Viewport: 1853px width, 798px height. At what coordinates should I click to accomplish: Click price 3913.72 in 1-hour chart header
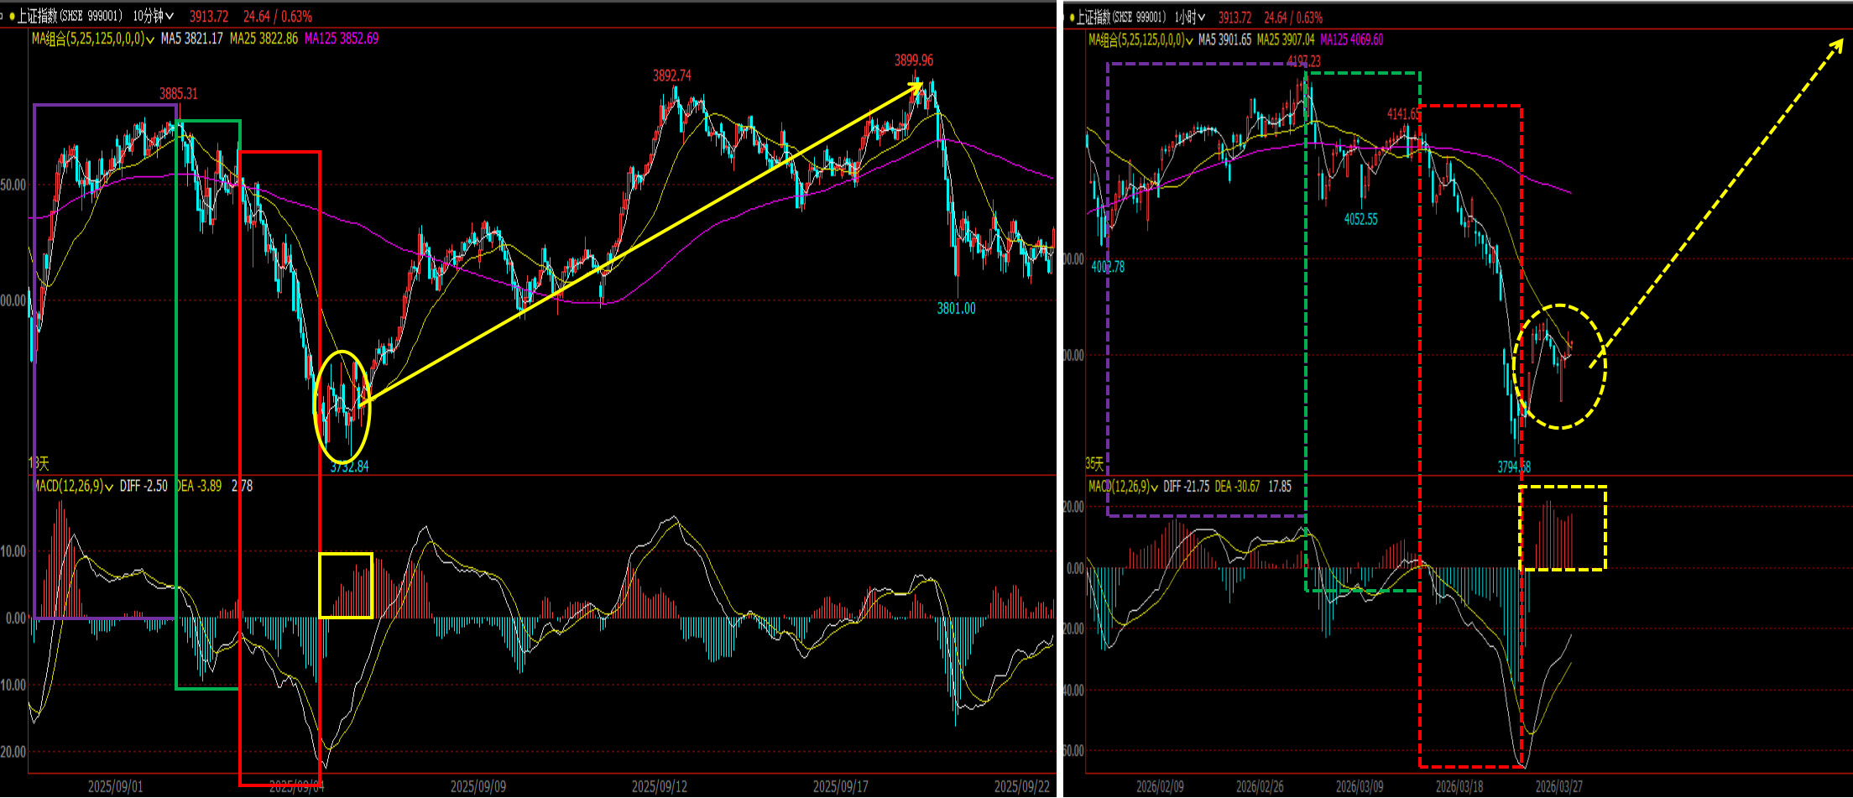point(1234,17)
